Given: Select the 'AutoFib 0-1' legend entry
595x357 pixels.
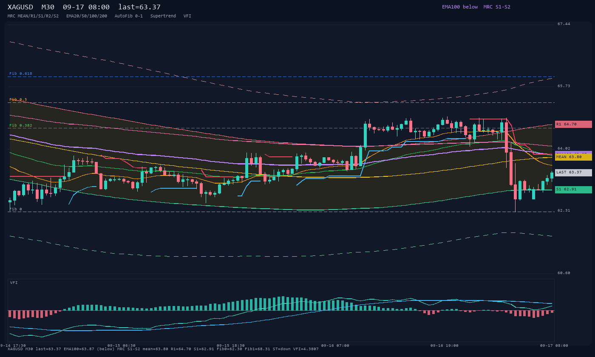Looking at the screenshot, I should (x=129, y=16).
